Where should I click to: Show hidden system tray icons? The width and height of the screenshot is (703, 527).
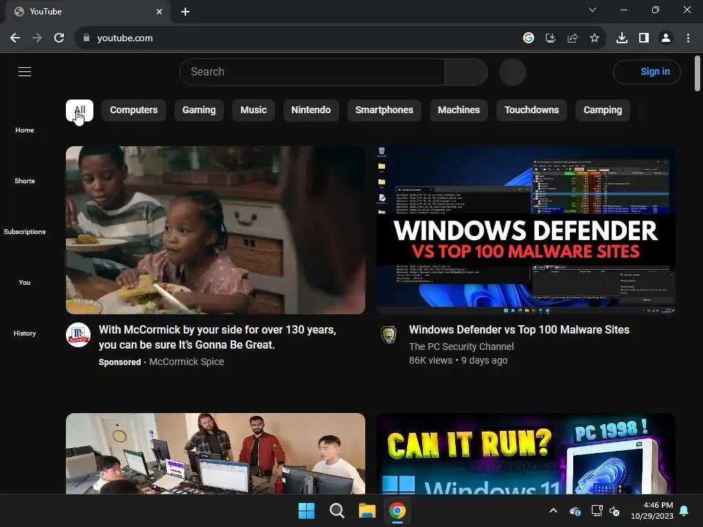(553, 511)
